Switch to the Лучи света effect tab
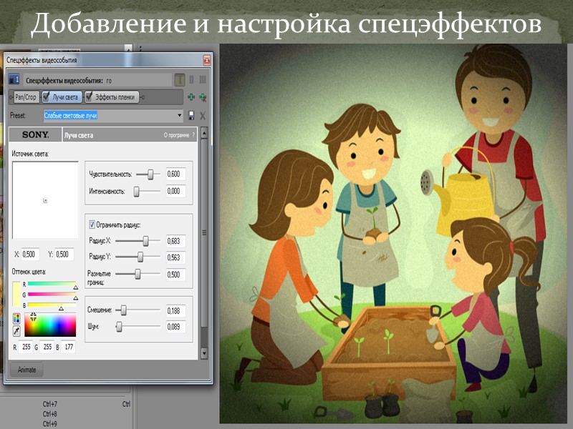This screenshot has width=573, height=429. click(x=62, y=97)
